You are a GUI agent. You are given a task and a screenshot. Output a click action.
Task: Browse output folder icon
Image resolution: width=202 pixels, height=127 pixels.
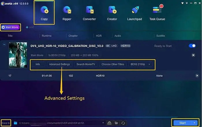pyautogui.click(x=116, y=123)
